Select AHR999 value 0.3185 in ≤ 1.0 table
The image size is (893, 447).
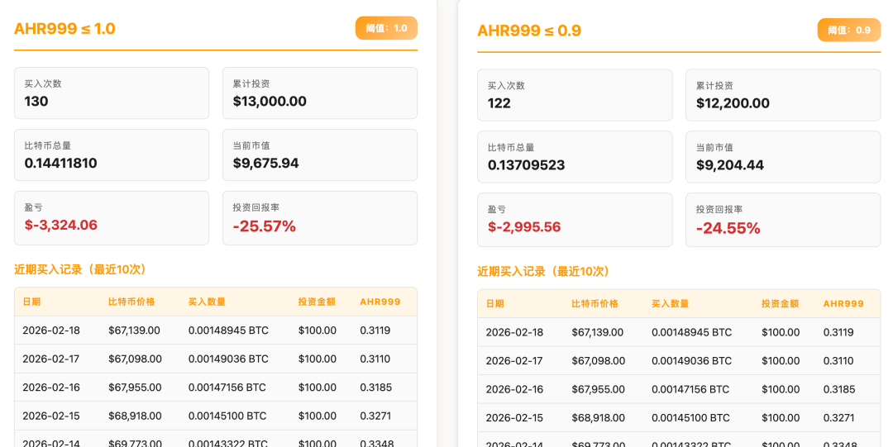376,388
